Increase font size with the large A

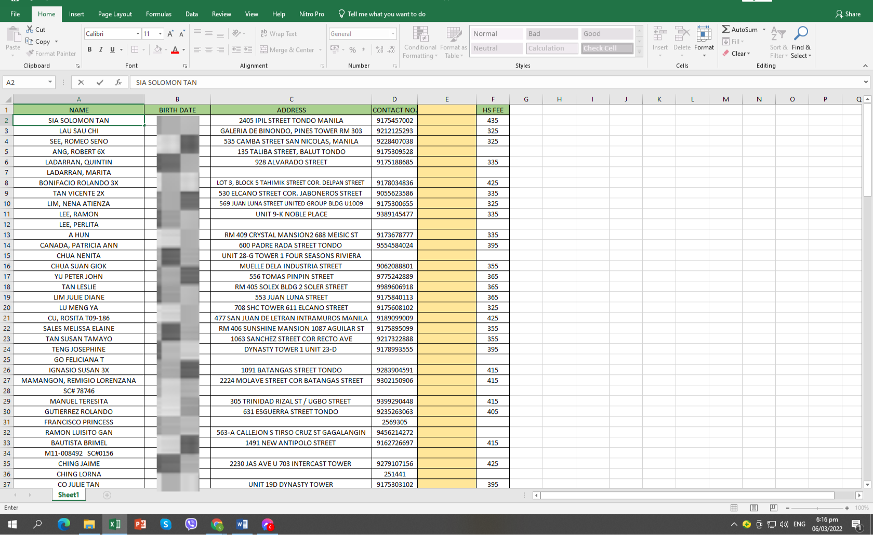[170, 34]
